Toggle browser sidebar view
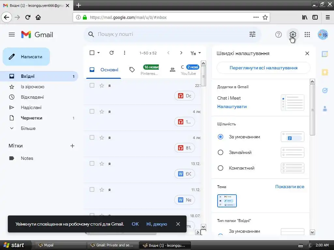334x250 pixels. (315, 17)
